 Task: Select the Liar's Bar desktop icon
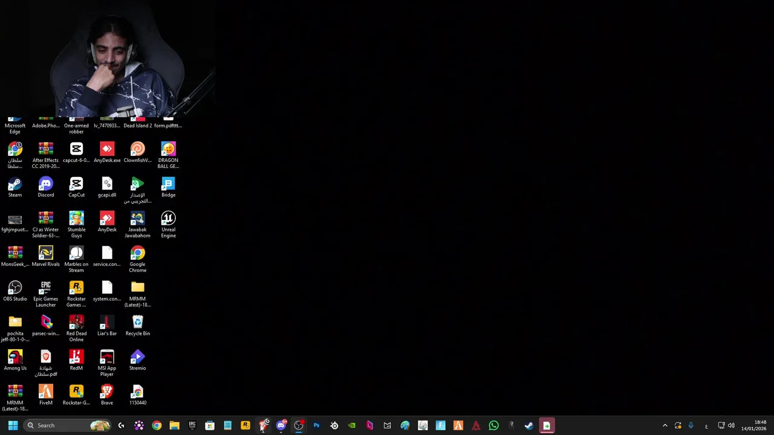107,326
